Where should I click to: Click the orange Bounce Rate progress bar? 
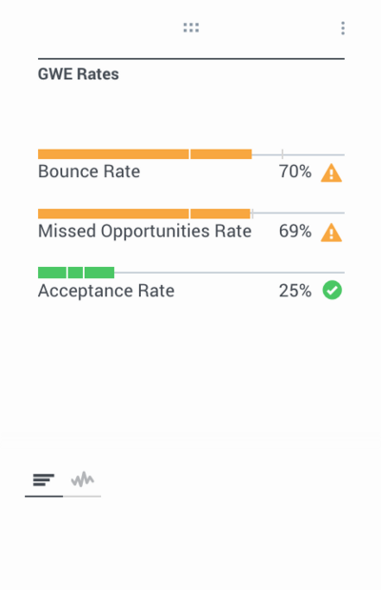click(x=145, y=154)
